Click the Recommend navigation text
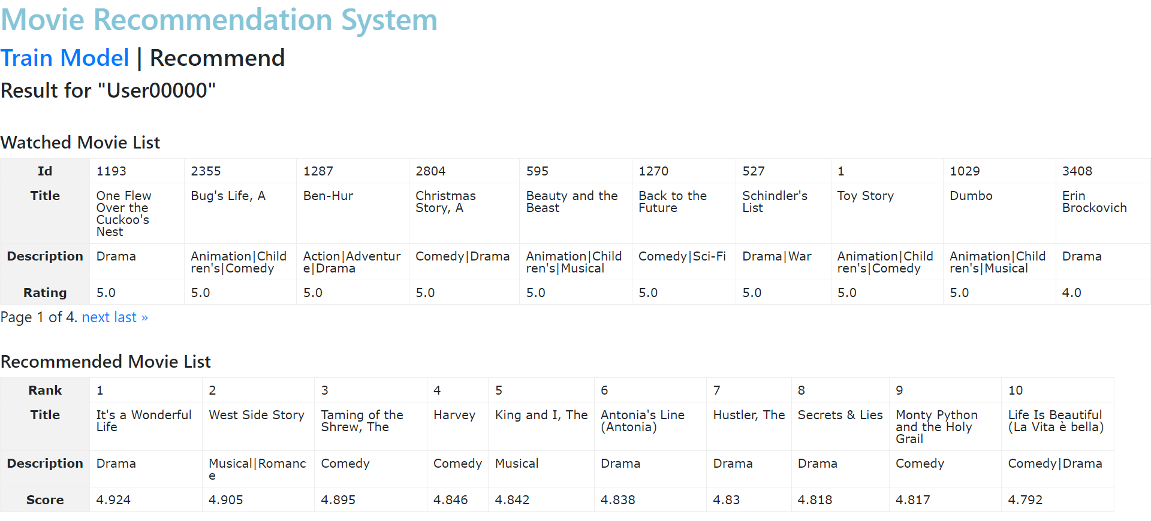Image resolution: width=1151 pixels, height=521 pixels. pyautogui.click(x=217, y=58)
